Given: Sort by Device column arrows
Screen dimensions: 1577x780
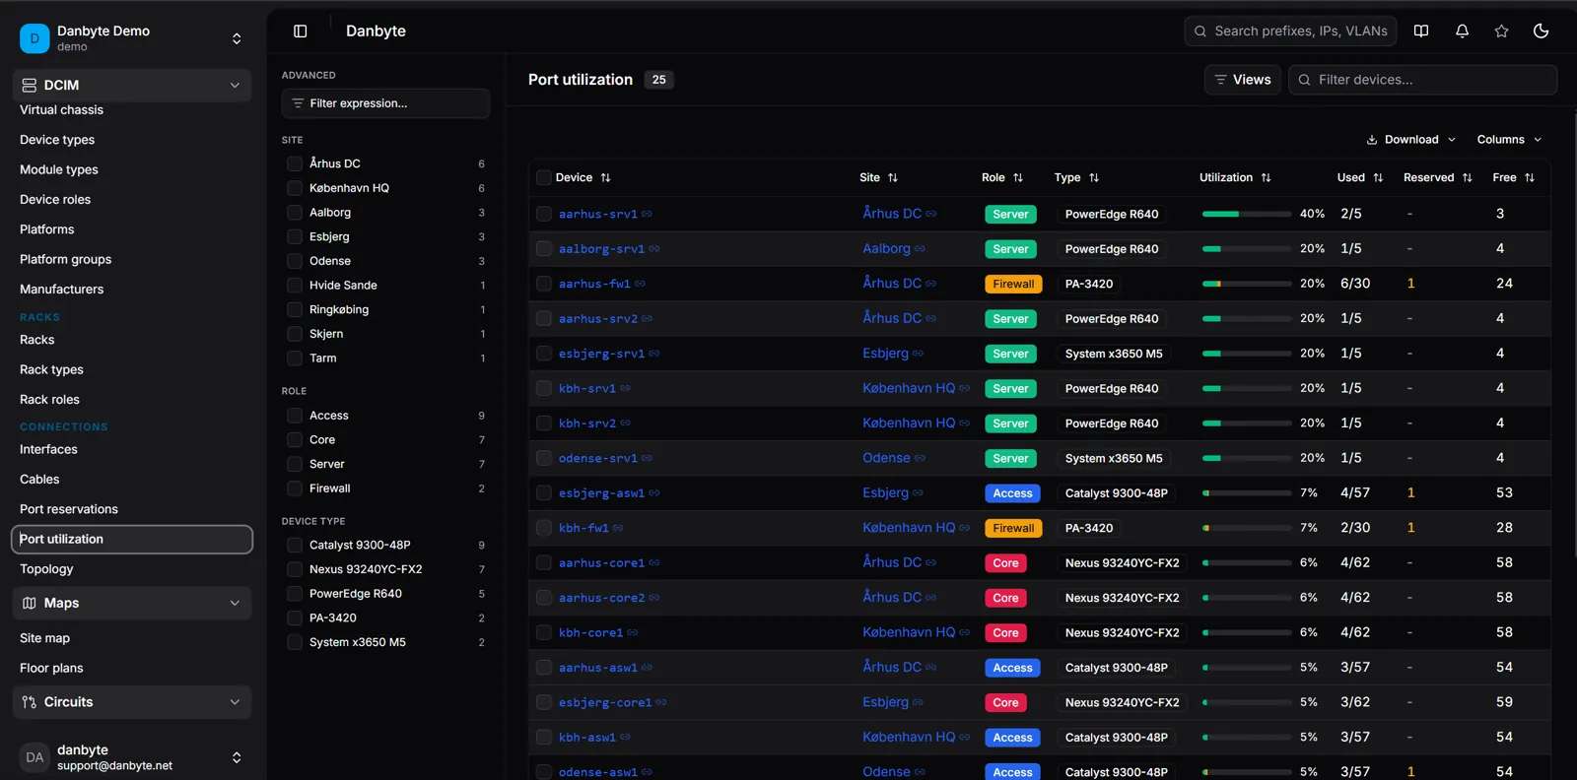Looking at the screenshot, I should tap(605, 177).
